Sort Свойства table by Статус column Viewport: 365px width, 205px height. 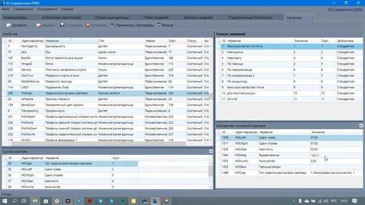click(x=194, y=40)
